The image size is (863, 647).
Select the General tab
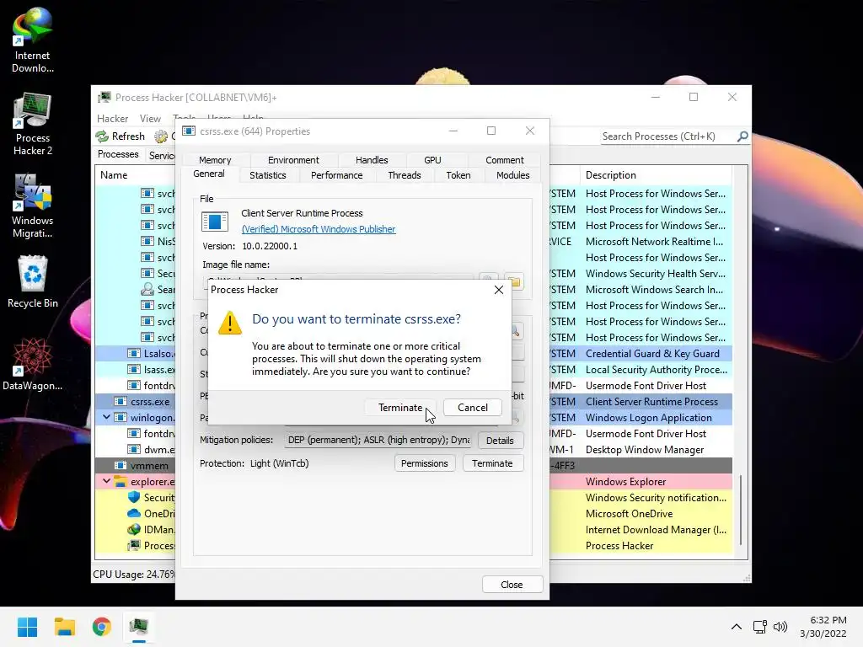tap(209, 174)
